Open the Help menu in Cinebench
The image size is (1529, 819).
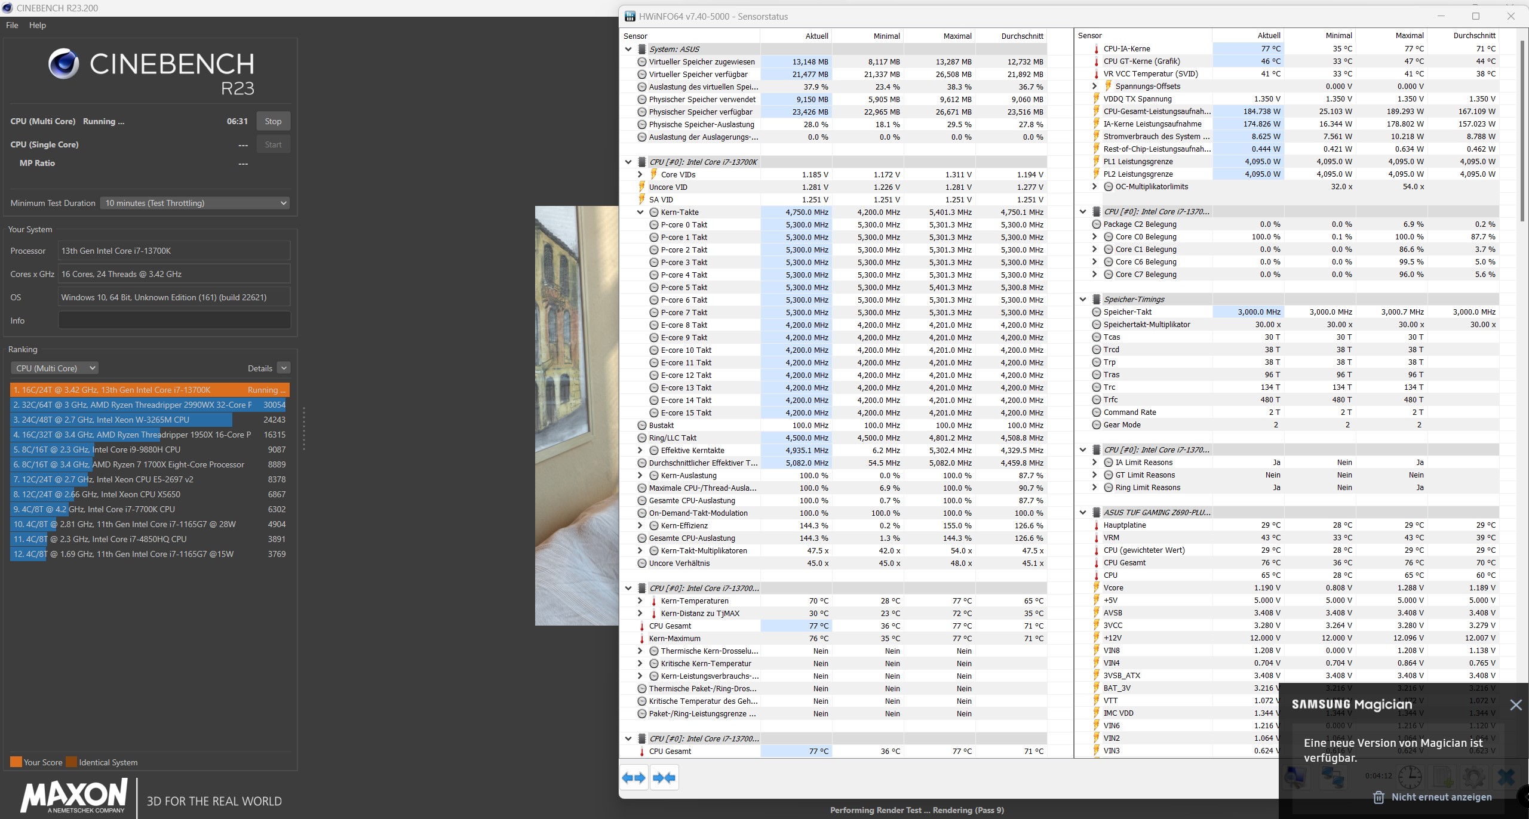point(37,25)
